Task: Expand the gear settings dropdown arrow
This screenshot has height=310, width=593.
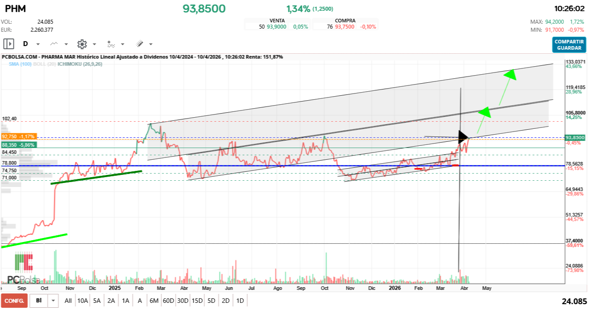Action: click(x=94, y=44)
